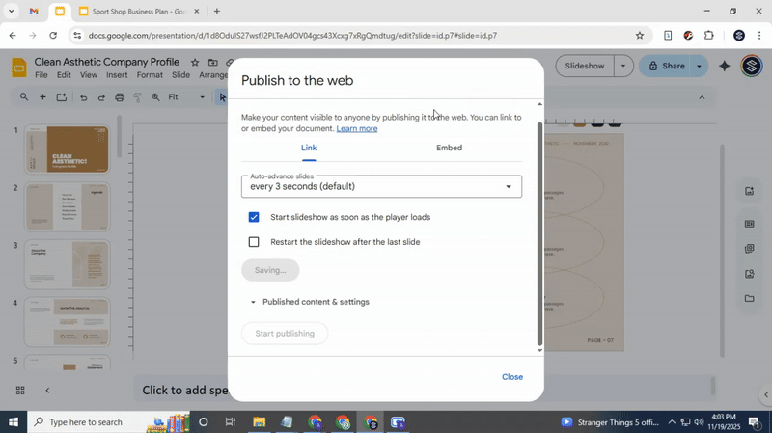
Task: Click the undo arrow icon
Action: pos(83,97)
